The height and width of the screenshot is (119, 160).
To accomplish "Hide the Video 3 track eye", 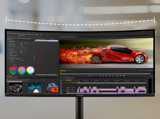I will tap(67, 91).
